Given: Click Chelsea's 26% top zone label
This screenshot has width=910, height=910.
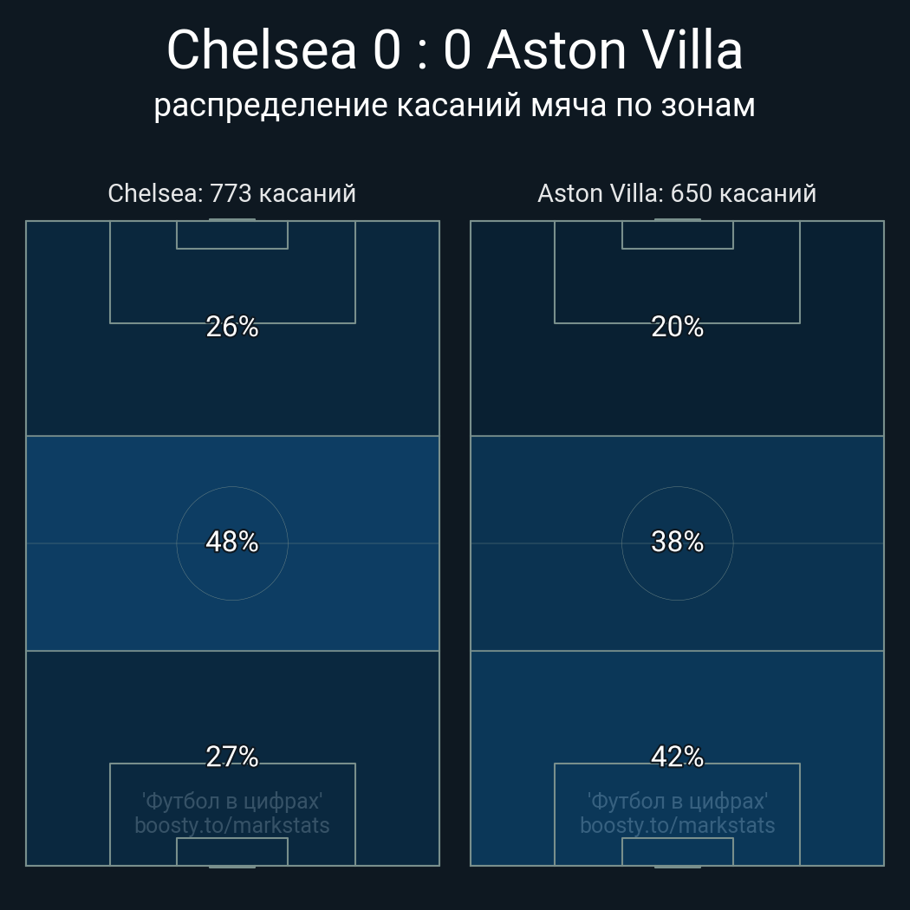Looking at the screenshot, I should pyautogui.click(x=232, y=327).
